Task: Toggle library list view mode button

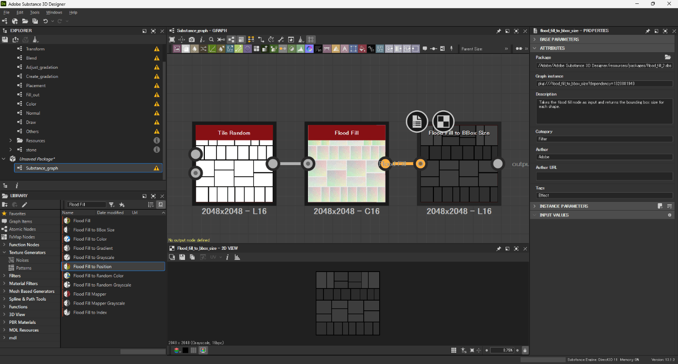Action: [151, 205]
